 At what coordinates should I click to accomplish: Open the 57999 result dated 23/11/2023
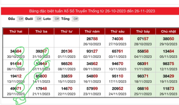tap(92, 91)
